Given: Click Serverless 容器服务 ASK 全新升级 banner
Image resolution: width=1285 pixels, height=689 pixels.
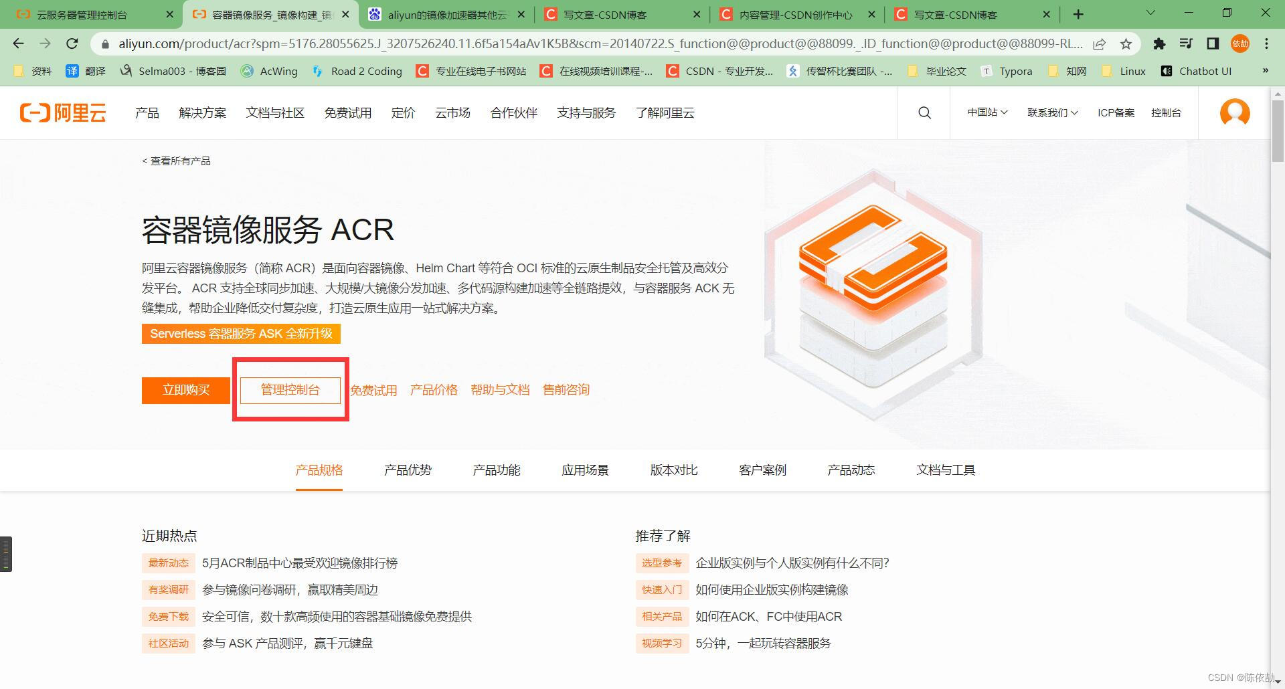Looking at the screenshot, I should (x=241, y=334).
